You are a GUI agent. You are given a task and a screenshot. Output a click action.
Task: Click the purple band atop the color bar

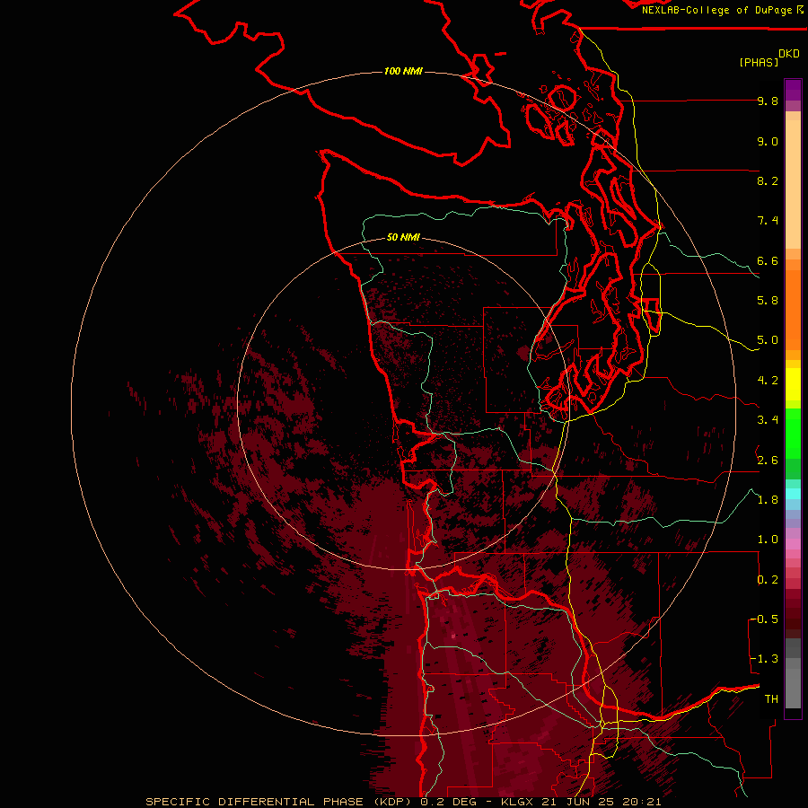793,90
